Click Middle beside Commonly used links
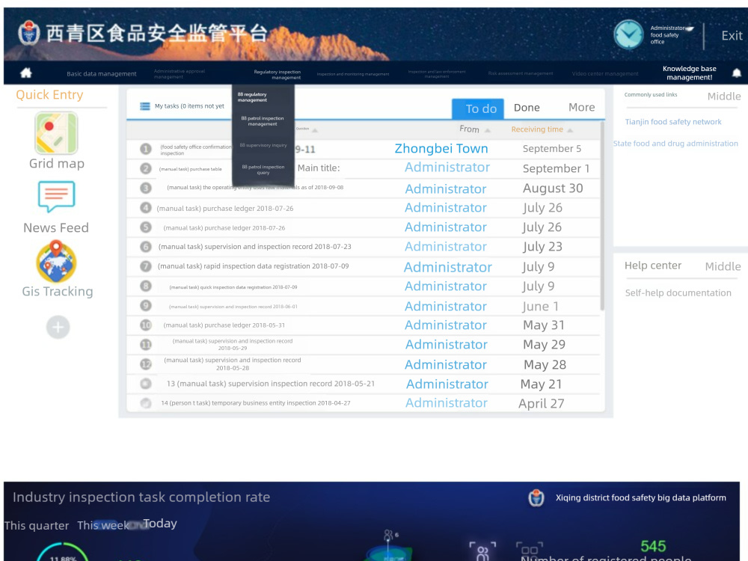The width and height of the screenshot is (748, 561). (724, 96)
